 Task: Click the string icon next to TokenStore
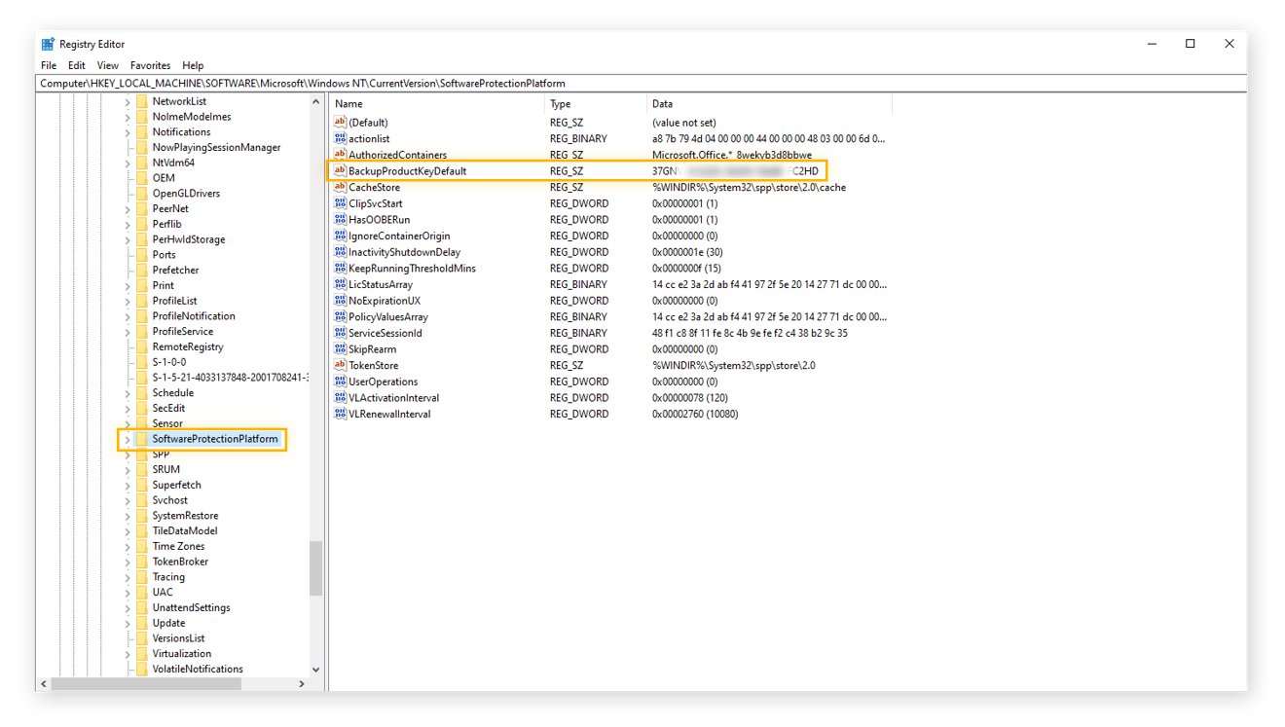click(339, 365)
